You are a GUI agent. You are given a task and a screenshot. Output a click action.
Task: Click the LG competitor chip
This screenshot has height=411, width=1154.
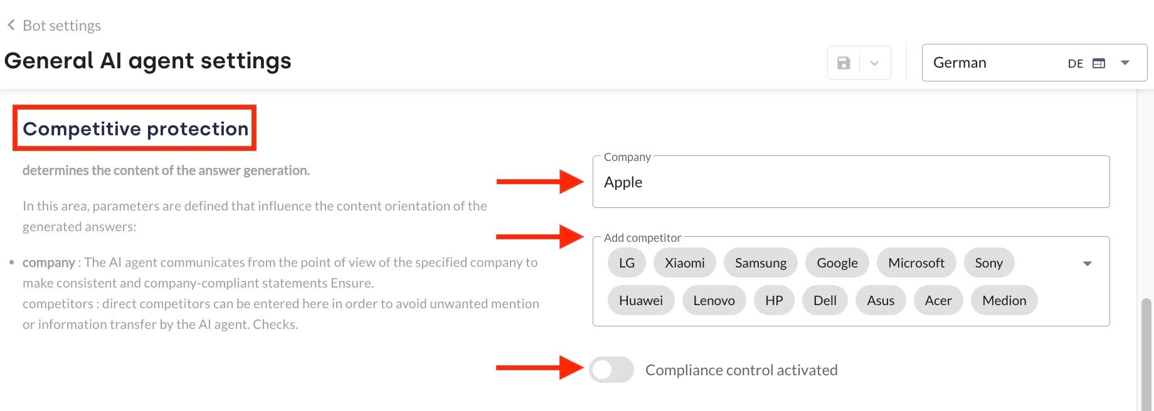click(627, 263)
